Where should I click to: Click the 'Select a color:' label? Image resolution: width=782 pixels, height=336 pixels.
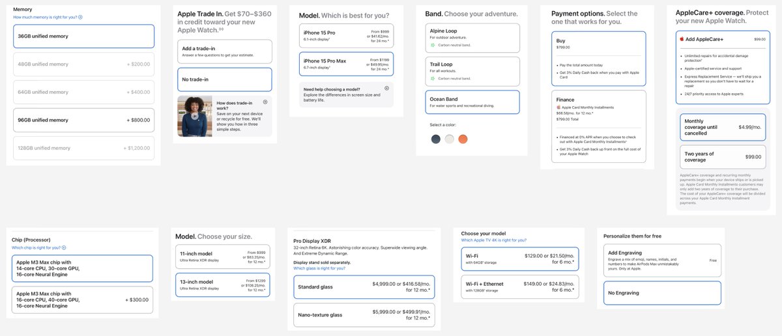(x=444, y=124)
